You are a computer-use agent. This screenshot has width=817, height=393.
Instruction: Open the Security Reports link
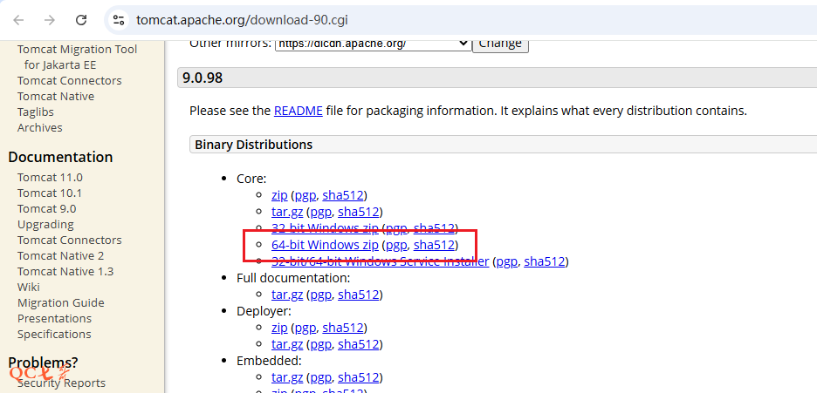coord(61,383)
